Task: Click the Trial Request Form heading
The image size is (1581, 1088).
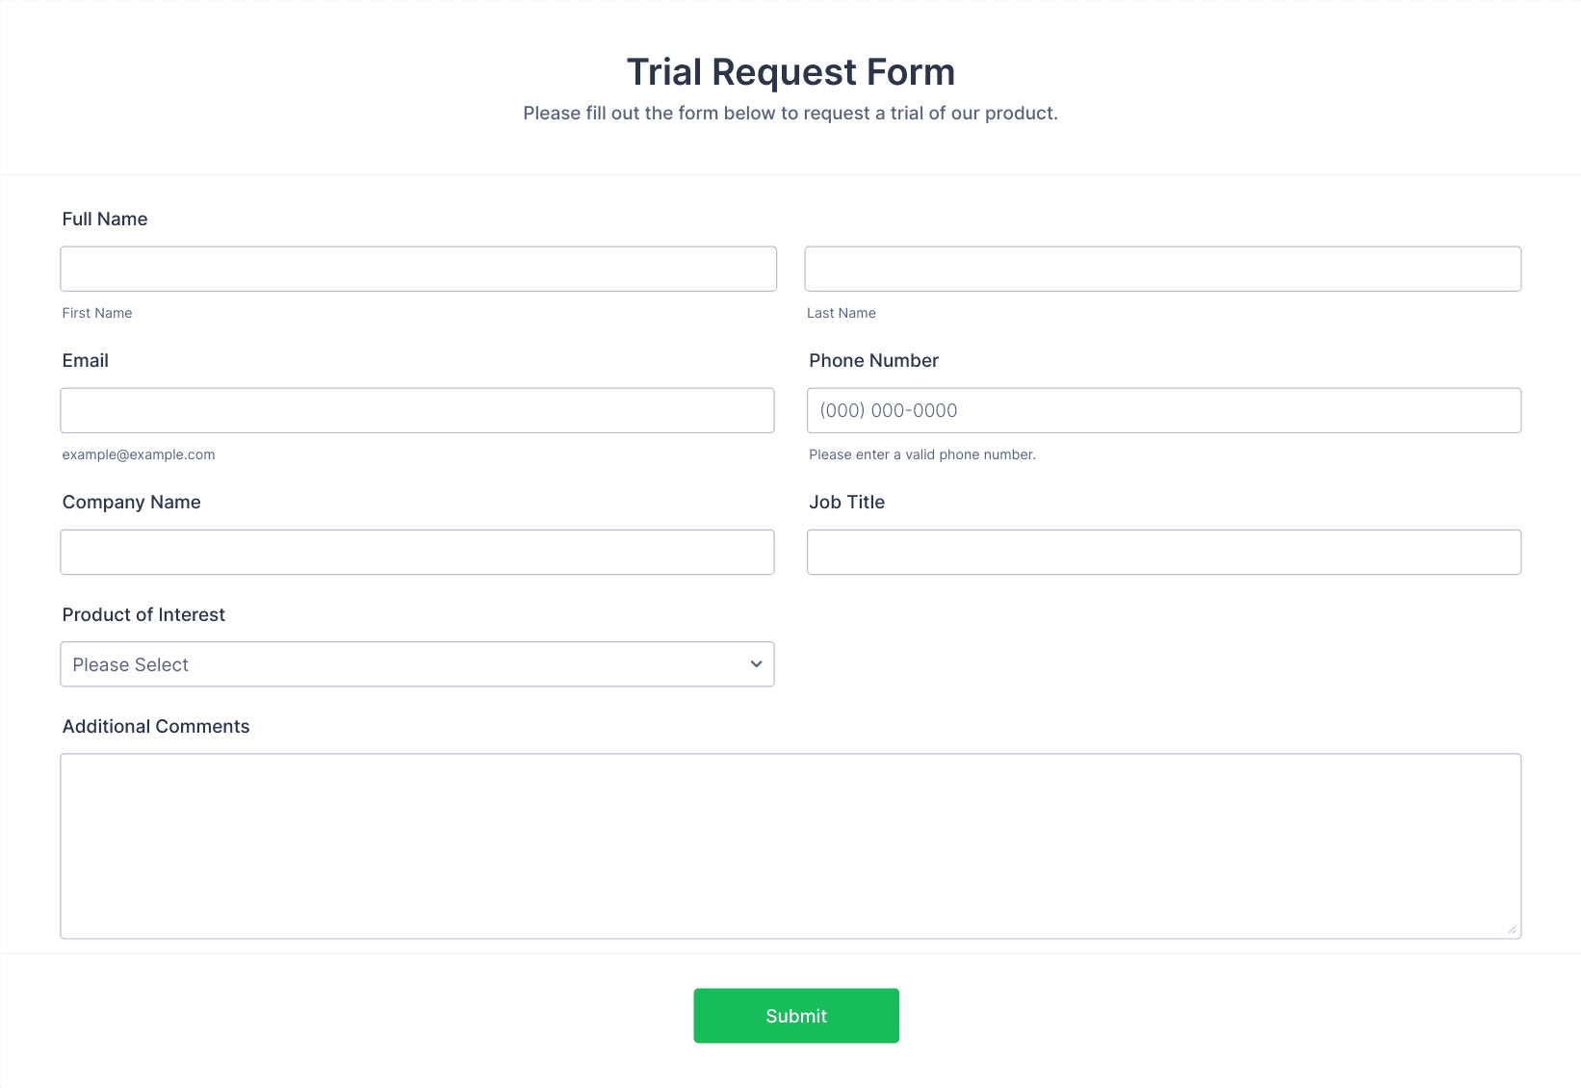Action: [x=790, y=72]
